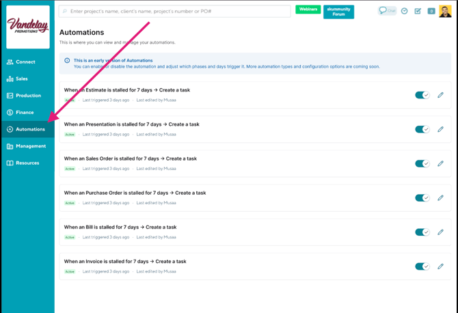Click the Active badge on Bill automation
This screenshot has height=313, width=458.
[x=70, y=237]
